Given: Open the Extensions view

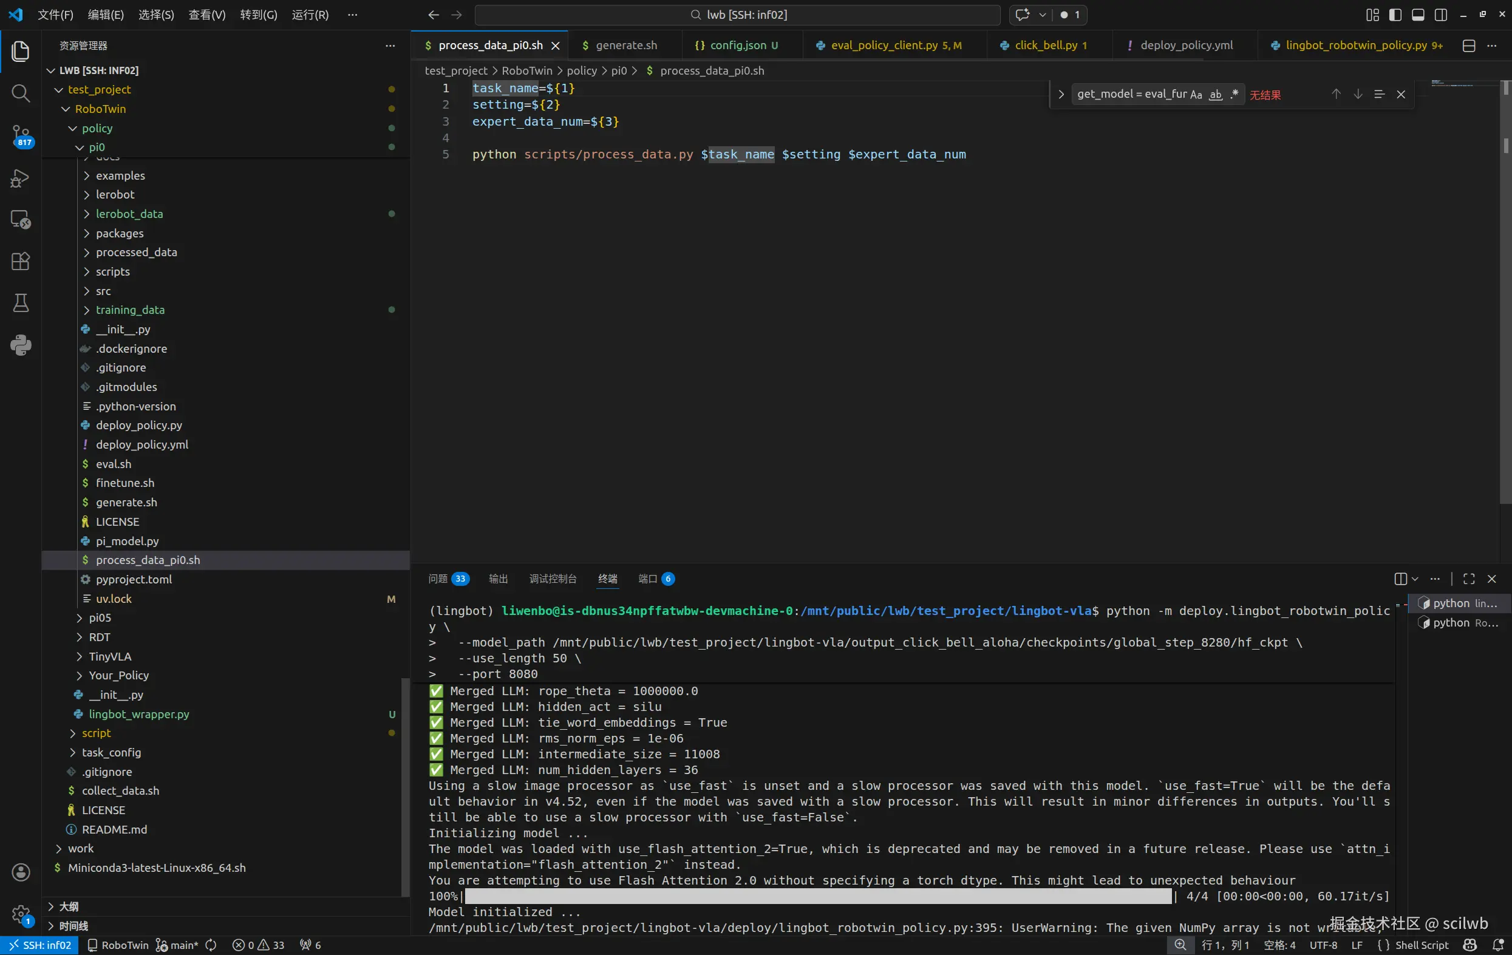Looking at the screenshot, I should click(21, 261).
